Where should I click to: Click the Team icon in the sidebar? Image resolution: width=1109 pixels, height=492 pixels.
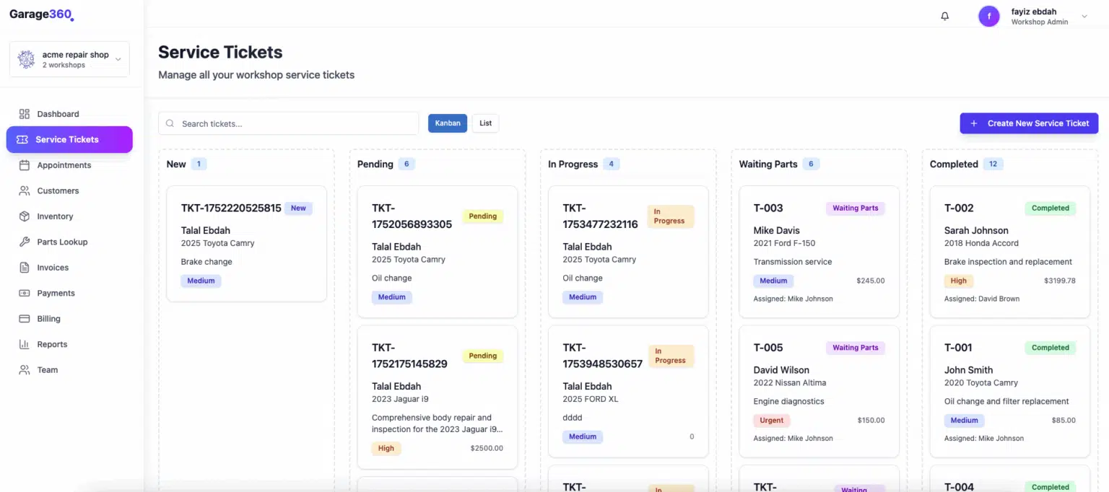(x=24, y=369)
